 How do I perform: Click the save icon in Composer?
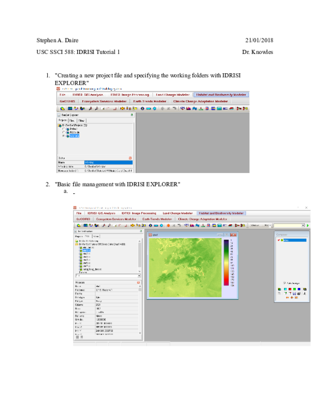tap(293, 293)
